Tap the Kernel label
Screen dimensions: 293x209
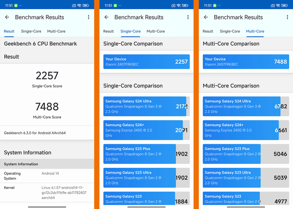(9, 188)
